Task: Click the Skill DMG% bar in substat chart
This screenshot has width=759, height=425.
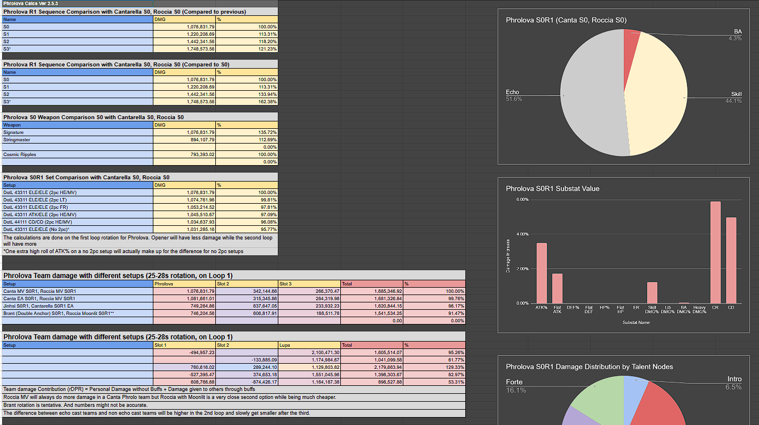Action: coord(652,293)
